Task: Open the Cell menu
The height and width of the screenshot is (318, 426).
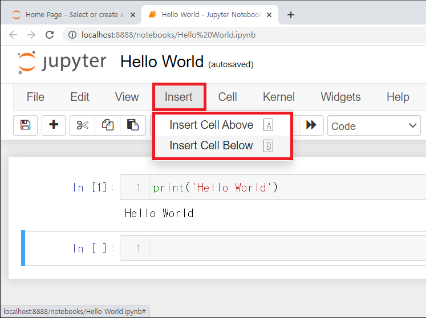Action: point(228,97)
